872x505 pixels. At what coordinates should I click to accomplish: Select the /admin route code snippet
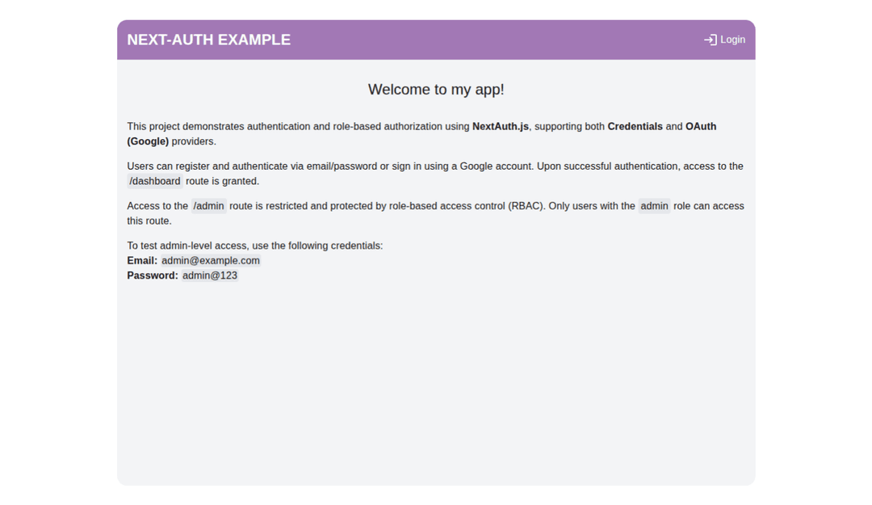click(x=208, y=205)
